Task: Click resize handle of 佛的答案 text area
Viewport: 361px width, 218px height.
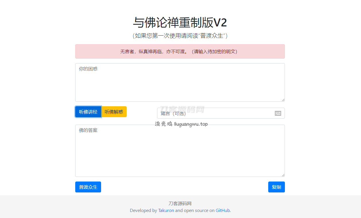Action: click(283, 175)
